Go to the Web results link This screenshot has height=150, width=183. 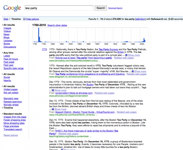point(6,19)
